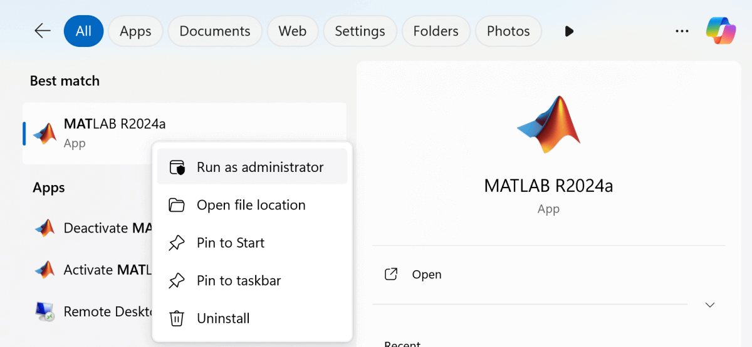Click large MATLAB logo in preview pane

coord(548,124)
